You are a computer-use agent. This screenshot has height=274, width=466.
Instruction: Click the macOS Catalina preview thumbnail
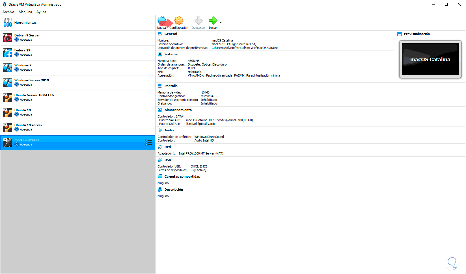[430, 59]
